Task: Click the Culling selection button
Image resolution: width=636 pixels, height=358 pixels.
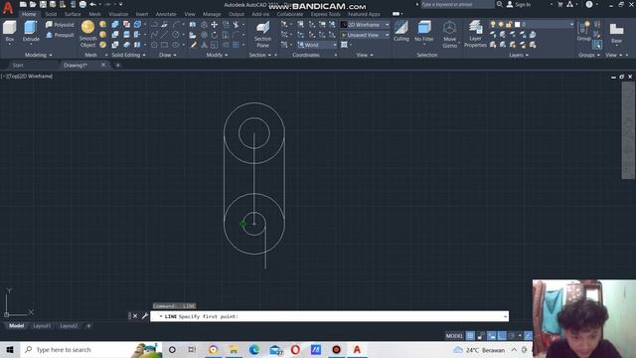Action: point(401,31)
